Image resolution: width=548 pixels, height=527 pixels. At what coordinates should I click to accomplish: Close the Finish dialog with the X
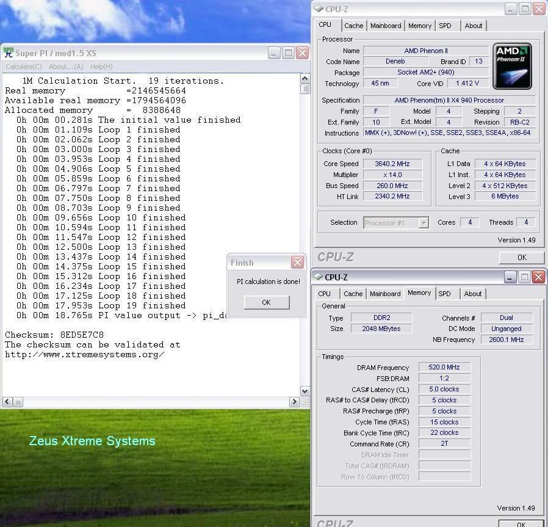tap(297, 262)
